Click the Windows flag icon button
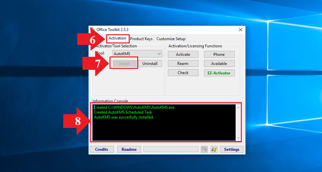Viewport: 322px width, 172px height. pos(214,149)
